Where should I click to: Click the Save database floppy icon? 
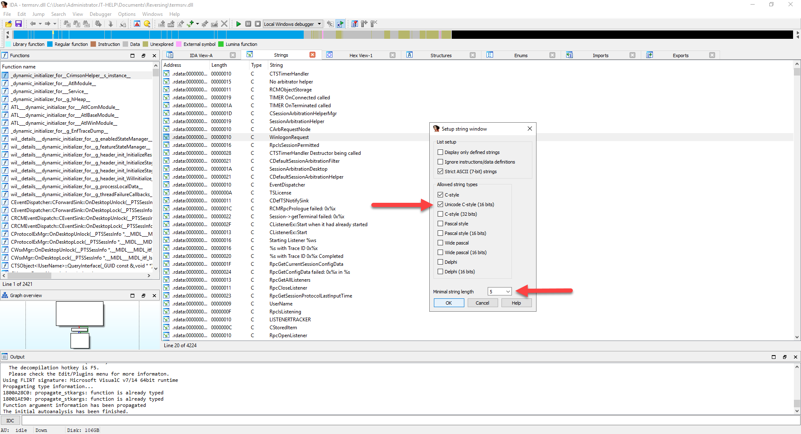point(18,24)
